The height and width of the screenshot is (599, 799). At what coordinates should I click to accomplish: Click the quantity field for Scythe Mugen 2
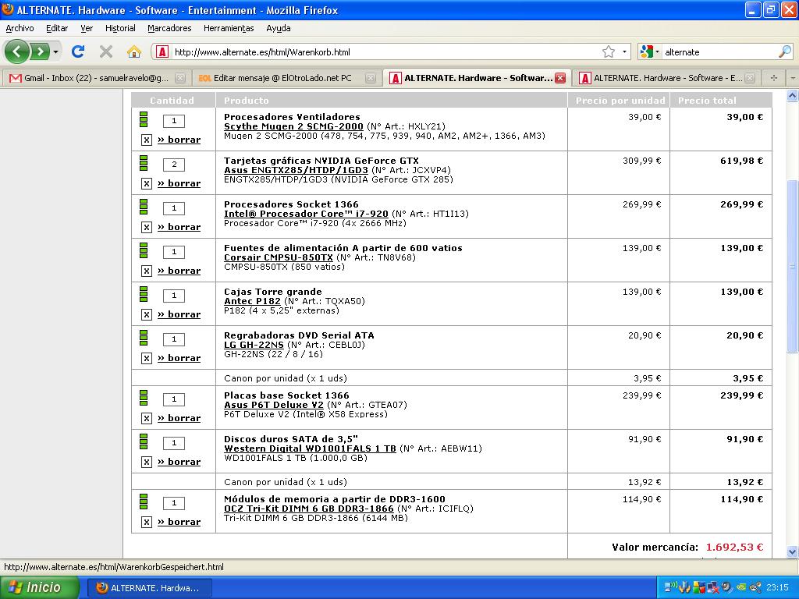(174, 121)
